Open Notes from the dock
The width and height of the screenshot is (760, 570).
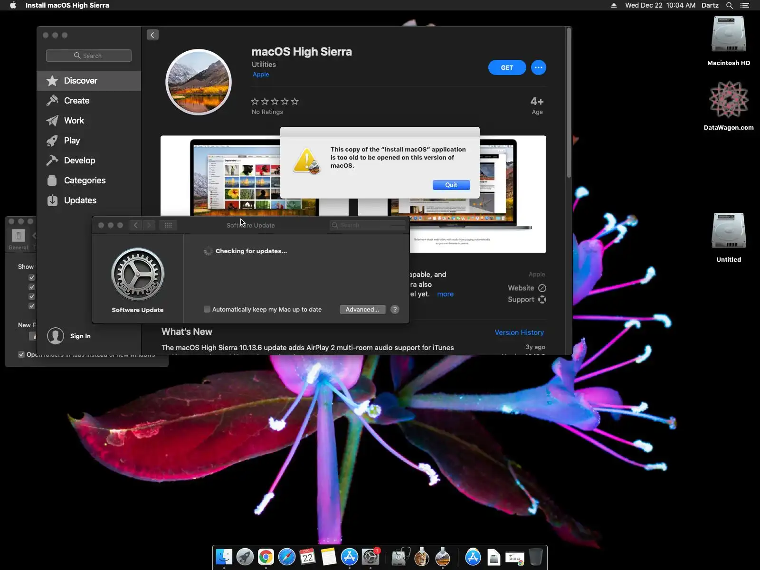[x=329, y=557]
